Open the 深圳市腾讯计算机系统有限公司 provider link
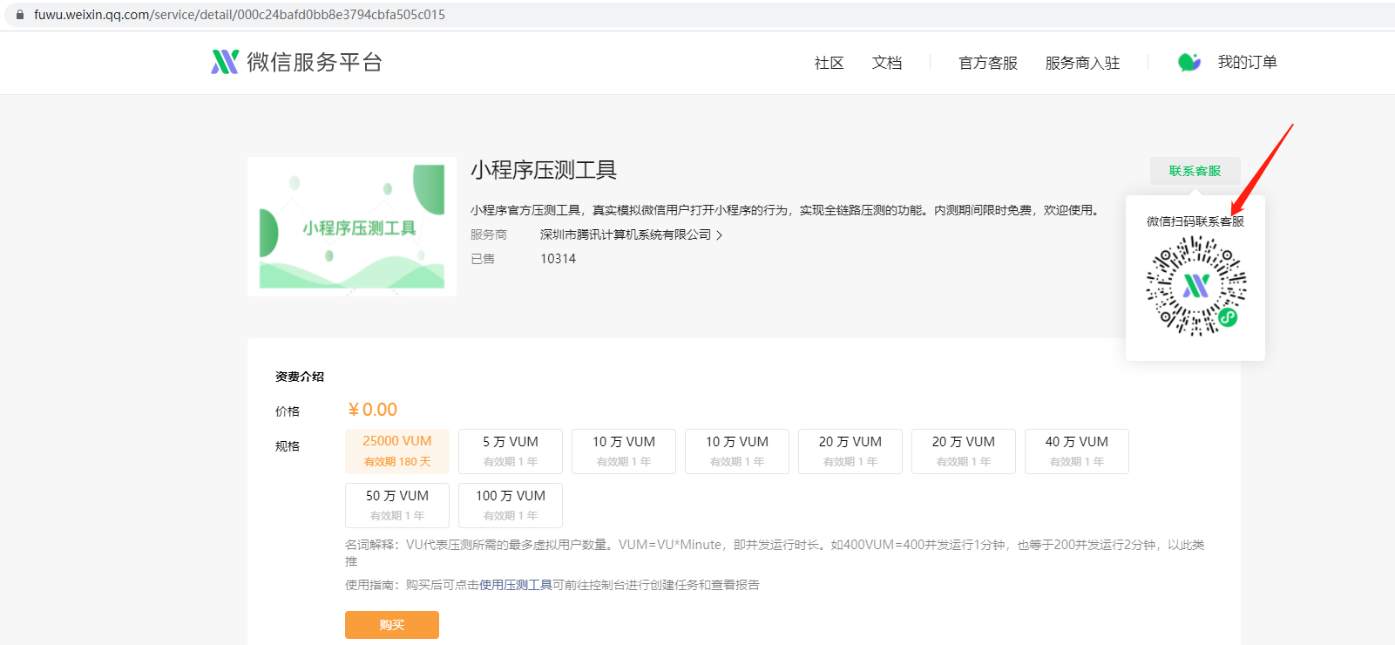The height and width of the screenshot is (645, 1395). [x=626, y=234]
